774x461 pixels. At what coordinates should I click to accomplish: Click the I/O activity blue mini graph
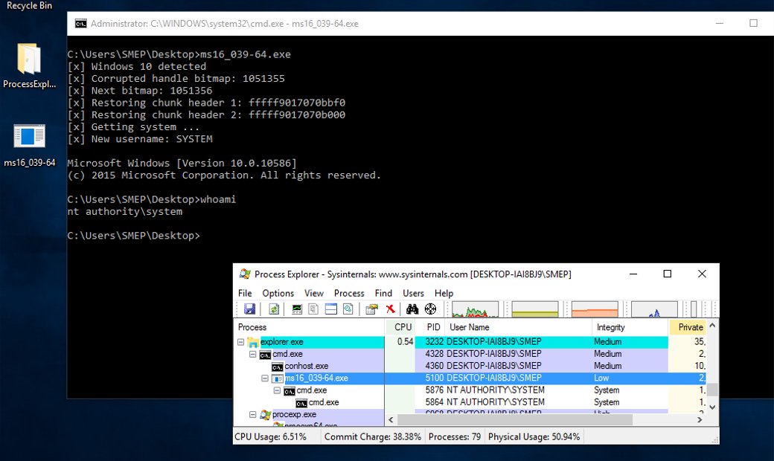(654, 309)
